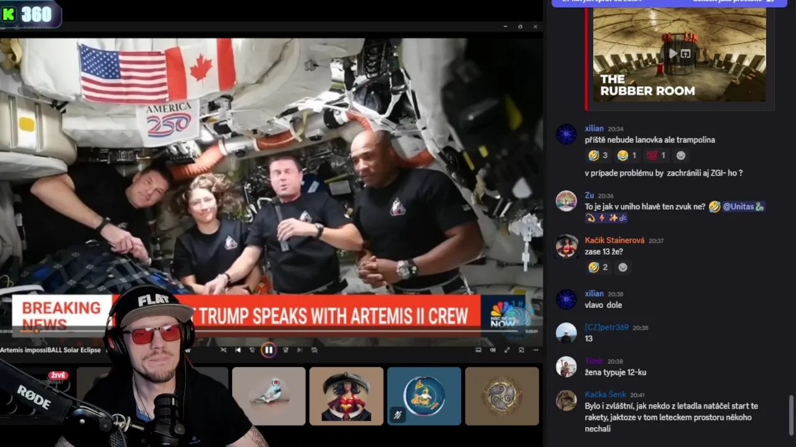This screenshot has height=447, width=796.
Task: Select the hat-wearing woman avatar tile
Action: [346, 396]
